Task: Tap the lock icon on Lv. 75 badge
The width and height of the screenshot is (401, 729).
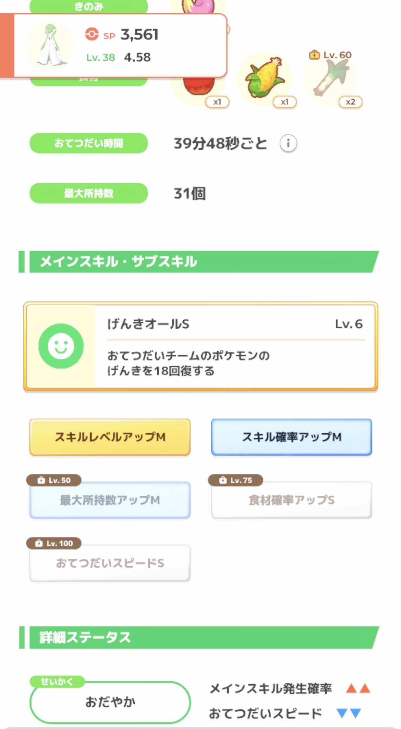Action: (x=223, y=480)
